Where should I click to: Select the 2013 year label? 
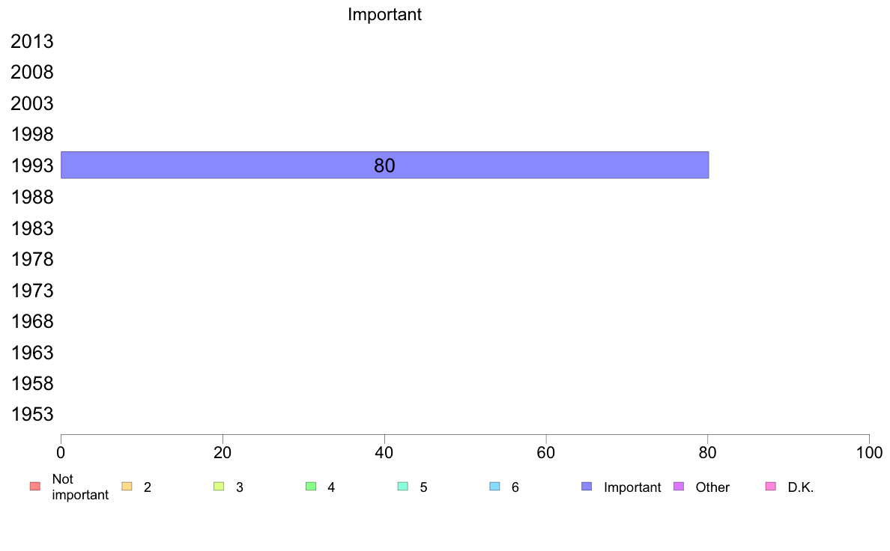pos(31,41)
